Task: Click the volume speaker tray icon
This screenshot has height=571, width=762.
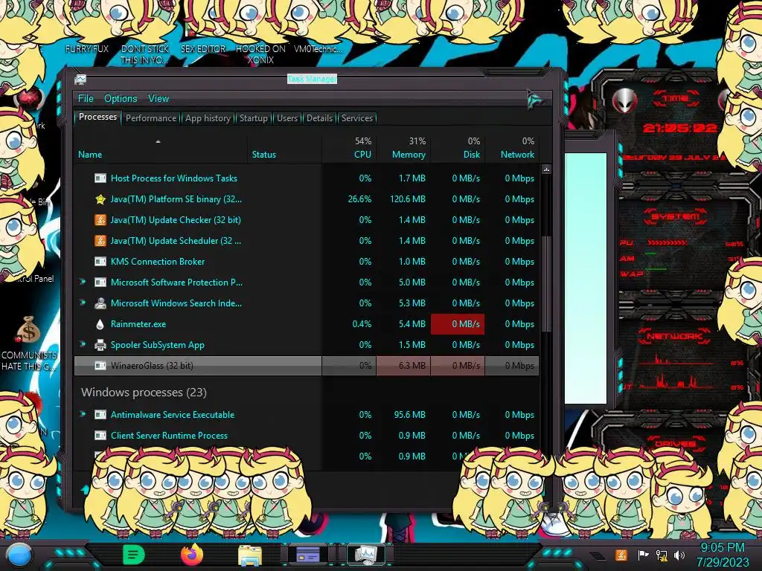Action: (679, 555)
